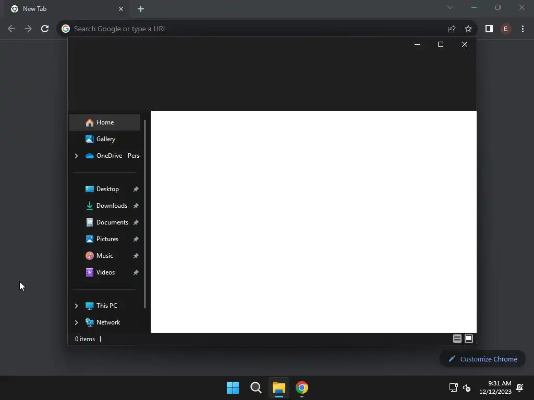Image resolution: width=534 pixels, height=400 pixels.
Task: Open the notifications bell icon
Action: tap(520, 387)
